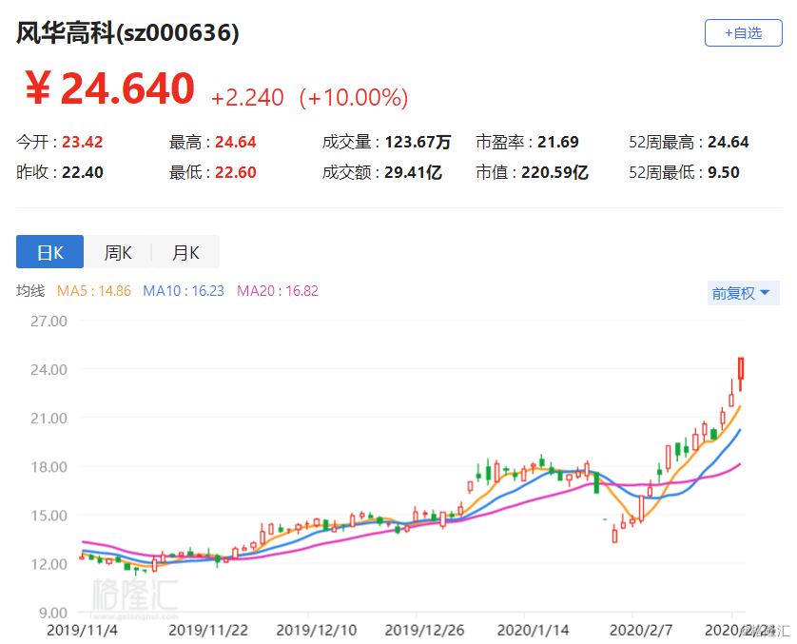Click the 市值 value 220.59亿
The height and width of the screenshot is (644, 797).
pyautogui.click(x=554, y=172)
